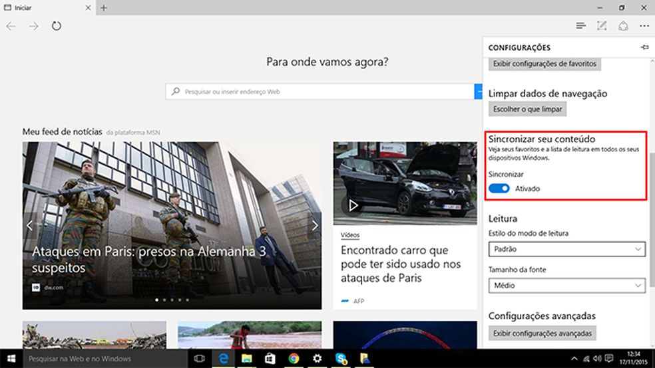Open the plane wreckage news thumbnail
Screen dimensions: 655x368
95,335
